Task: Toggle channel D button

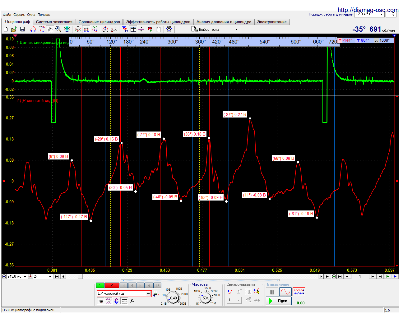Action: pyautogui.click(x=157, y=285)
